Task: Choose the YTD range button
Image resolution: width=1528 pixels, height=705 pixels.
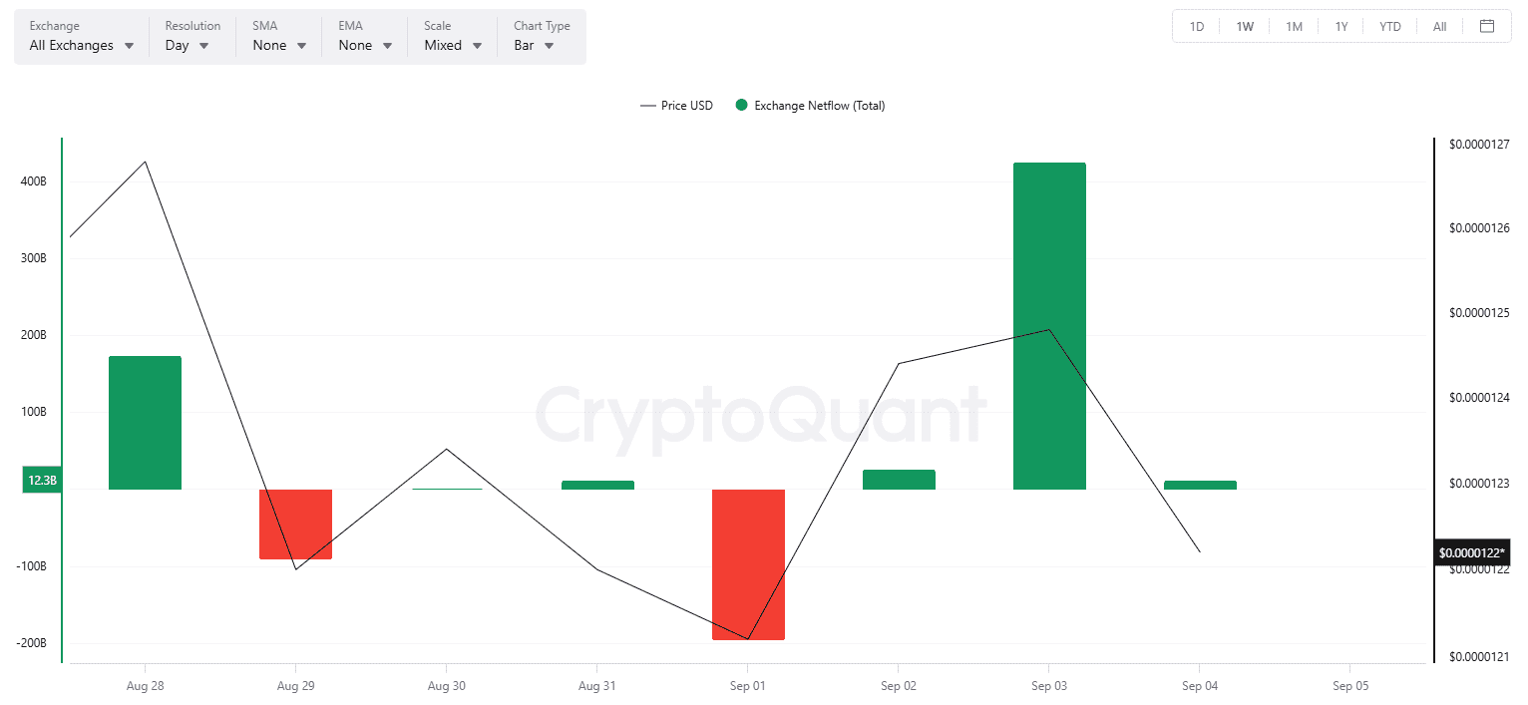Action: pyautogui.click(x=1390, y=27)
